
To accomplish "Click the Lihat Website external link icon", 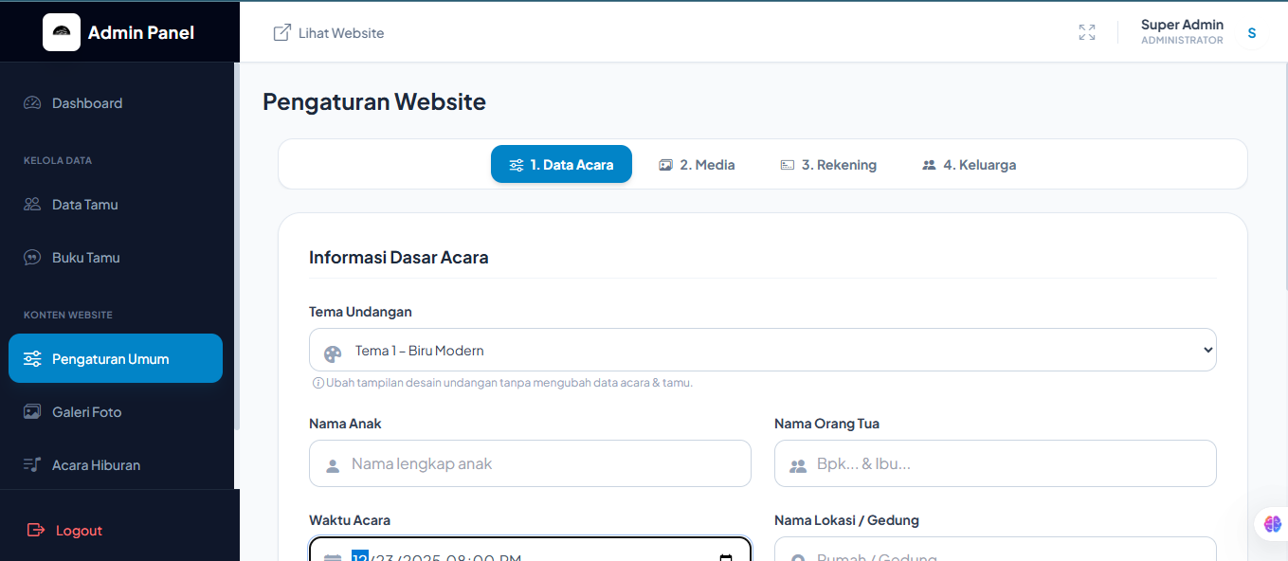I will pos(281,33).
